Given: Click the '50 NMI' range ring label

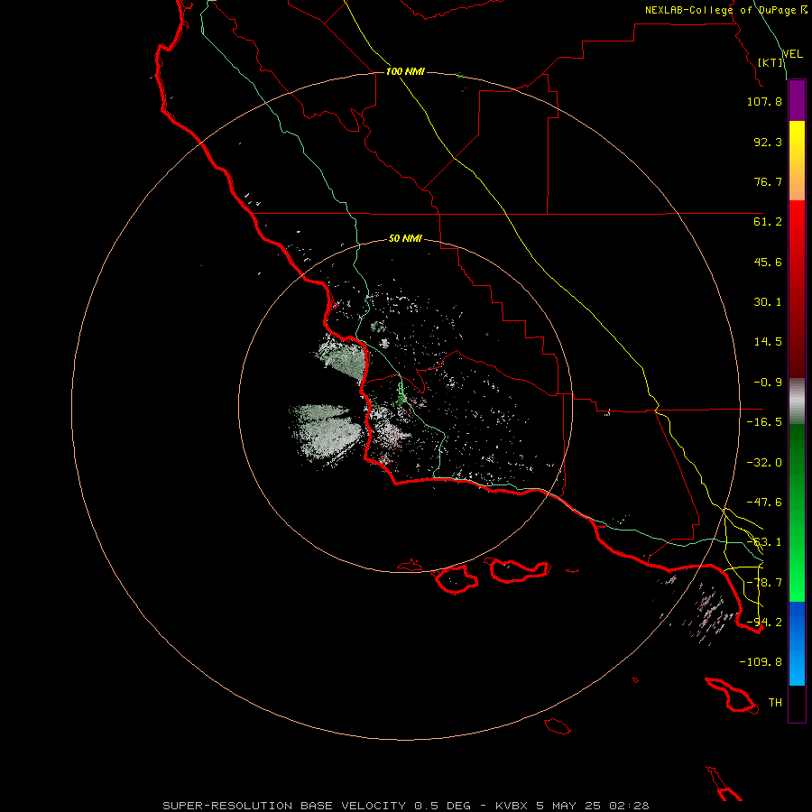Looking at the screenshot, I should coord(405,239).
